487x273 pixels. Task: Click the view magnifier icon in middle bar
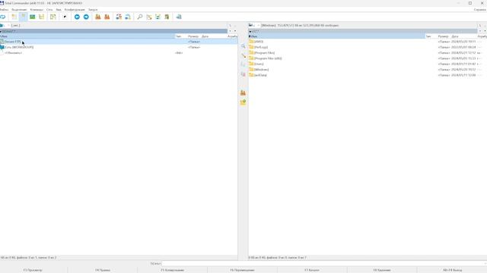coord(243,46)
